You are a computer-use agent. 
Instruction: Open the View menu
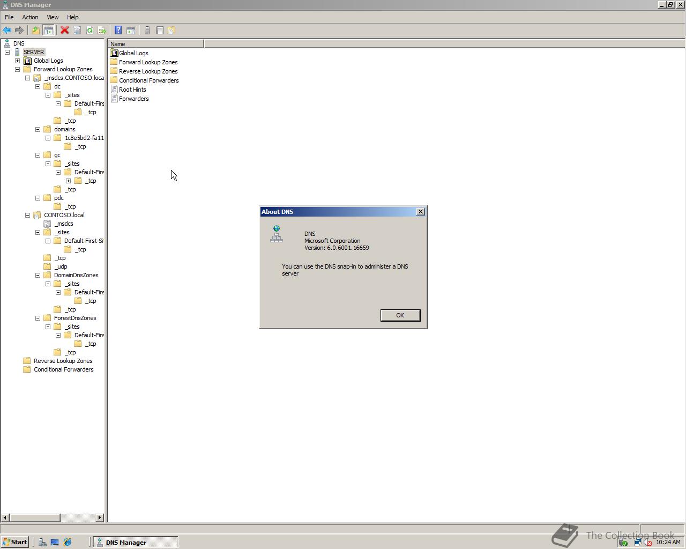pos(53,17)
